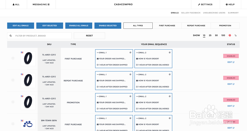Open the blue rings thumbnail for BM-7DWK-S81N
247x131 pixels.
point(28,124)
